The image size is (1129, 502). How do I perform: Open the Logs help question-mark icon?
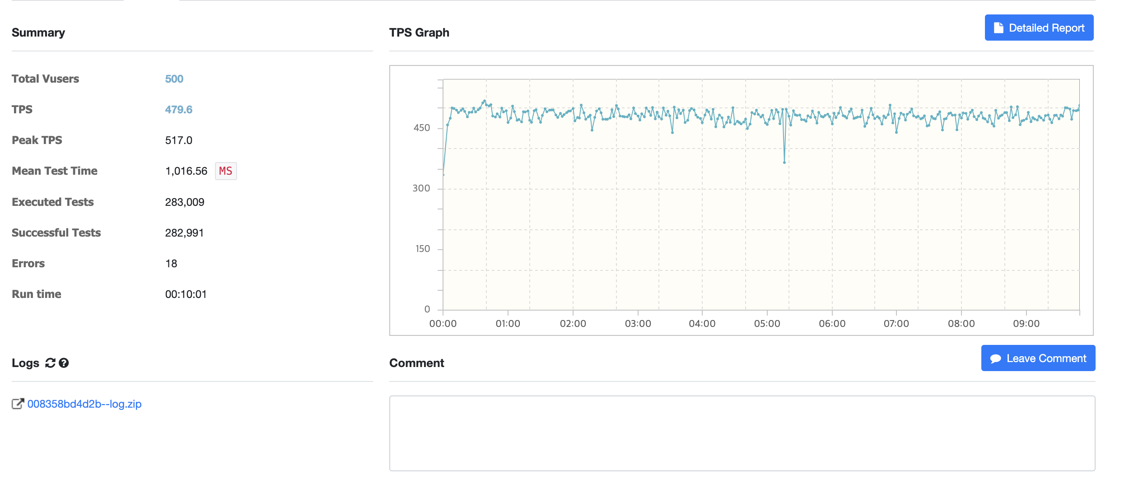pyautogui.click(x=64, y=363)
